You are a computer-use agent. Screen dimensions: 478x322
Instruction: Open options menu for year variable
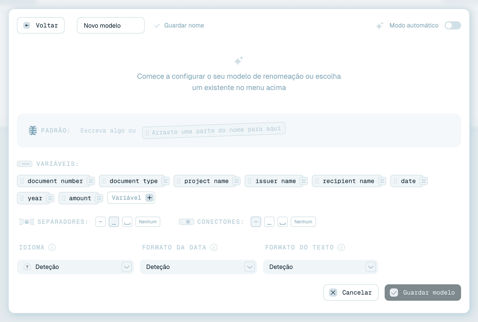(50, 198)
